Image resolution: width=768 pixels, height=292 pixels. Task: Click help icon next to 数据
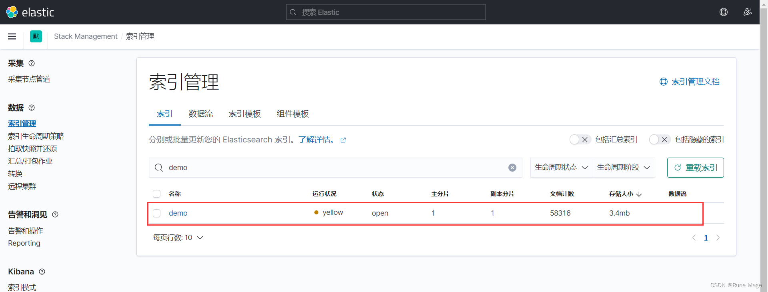(x=32, y=108)
